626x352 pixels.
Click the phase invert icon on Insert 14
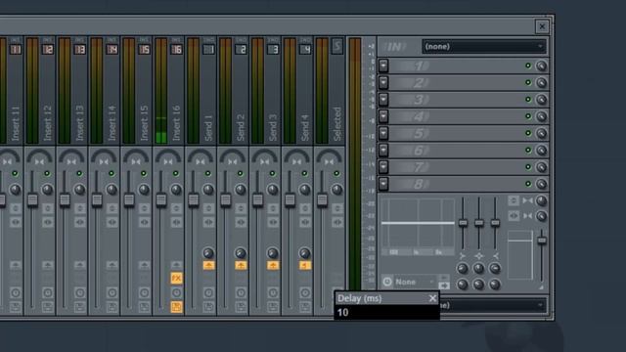pyautogui.click(x=112, y=208)
